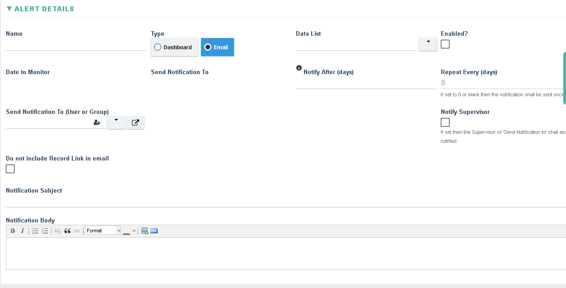The image size is (566, 288).
Task: Open the Format dropdown in the editor
Action: point(103,231)
